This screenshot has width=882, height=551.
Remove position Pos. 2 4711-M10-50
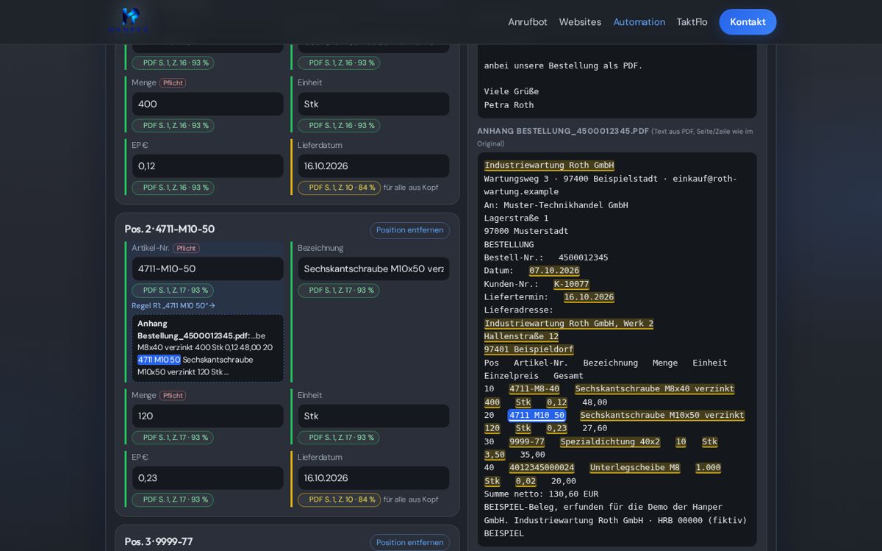410,230
